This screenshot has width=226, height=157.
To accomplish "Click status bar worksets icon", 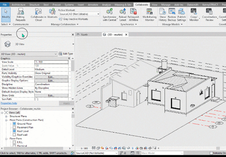I will pos(72,153).
